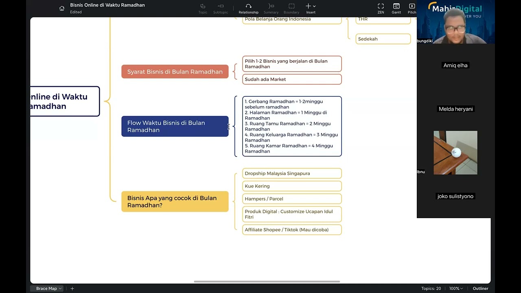521x293 pixels.
Task: Select the central topic node 'nline di Waktu amadhan'
Action: point(65,101)
